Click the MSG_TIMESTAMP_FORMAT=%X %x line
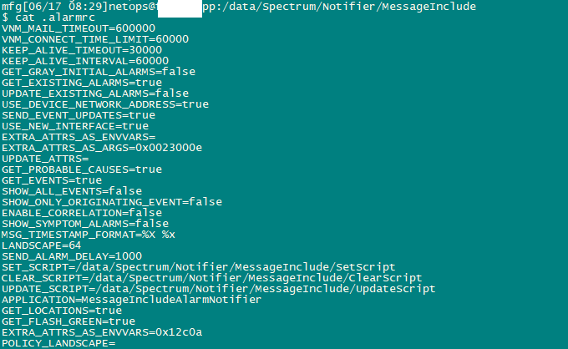This screenshot has height=349, width=568. [x=89, y=235]
